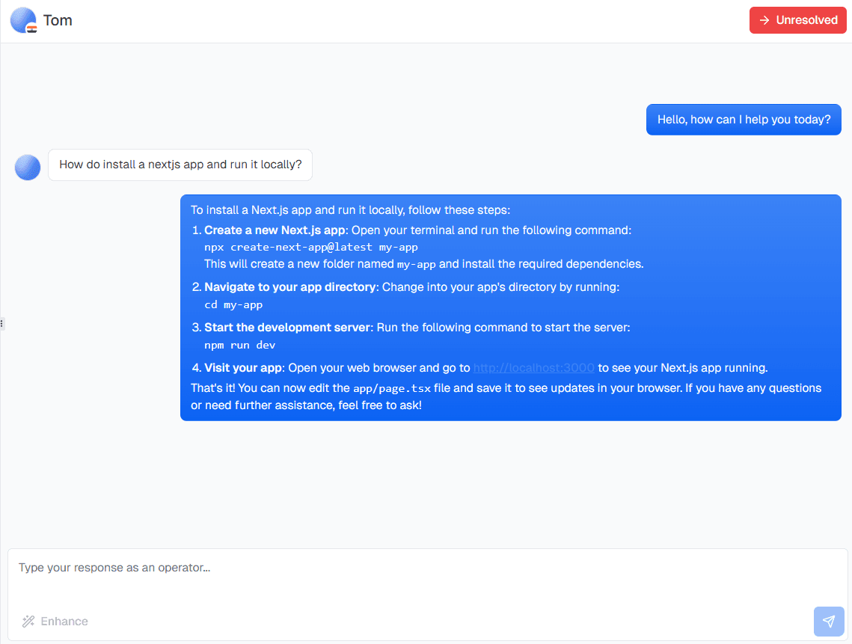Image resolution: width=852 pixels, height=644 pixels.
Task: Click the arrow icon inside Unresolved button
Action: pyautogui.click(x=764, y=20)
